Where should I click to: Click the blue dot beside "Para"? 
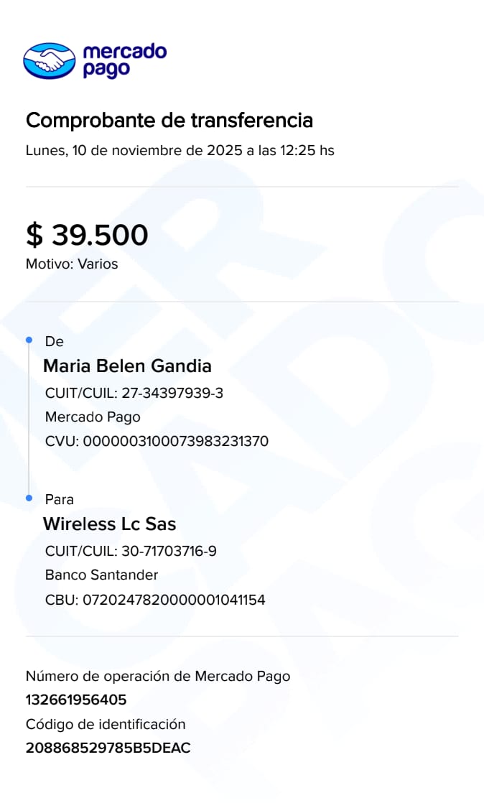point(29,498)
